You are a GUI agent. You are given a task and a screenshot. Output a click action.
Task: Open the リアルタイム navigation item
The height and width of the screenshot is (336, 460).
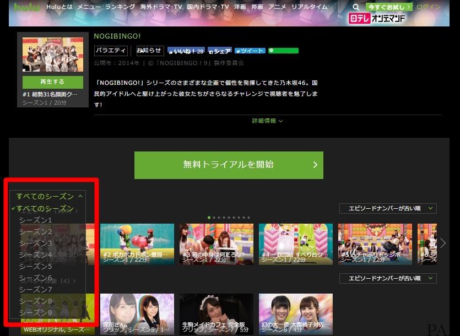coord(309,7)
